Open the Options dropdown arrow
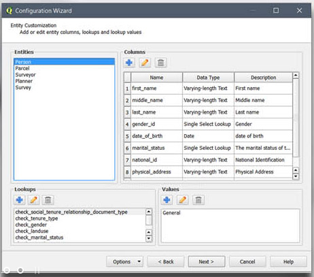314x277 pixels. [139, 261]
